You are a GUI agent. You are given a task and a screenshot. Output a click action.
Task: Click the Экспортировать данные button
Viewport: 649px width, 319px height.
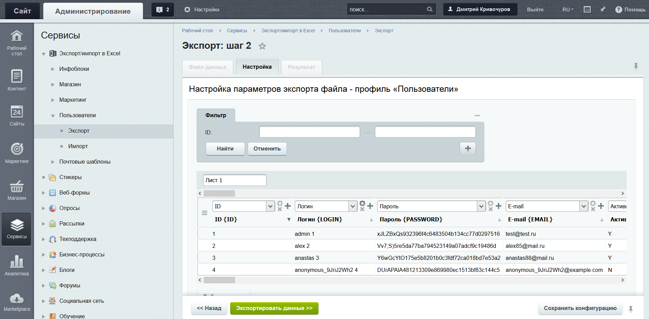point(274,308)
